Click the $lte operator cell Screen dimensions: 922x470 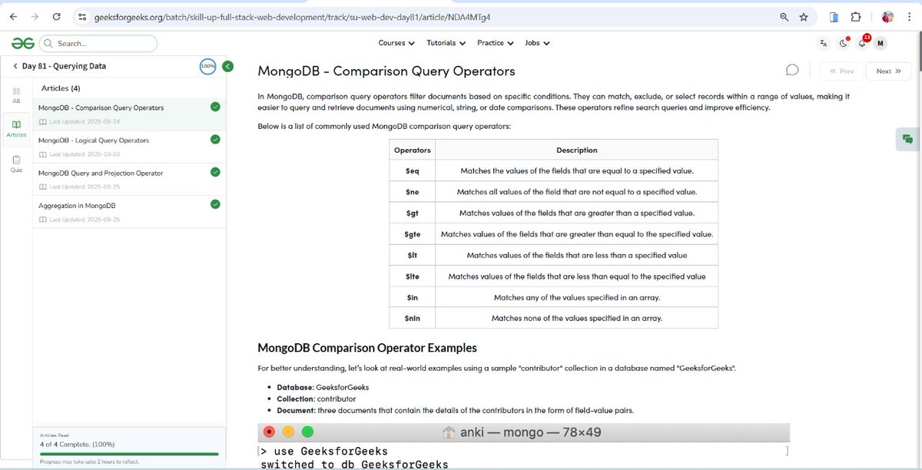pos(412,276)
